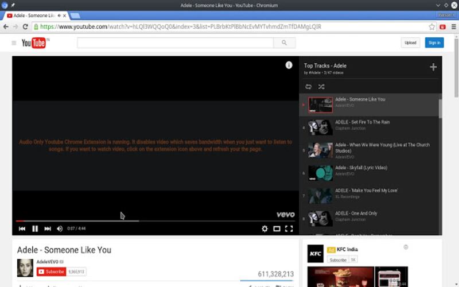Click the 611,328,213 view count
Image resolution: width=459 pixels, height=287 pixels.
(275, 274)
